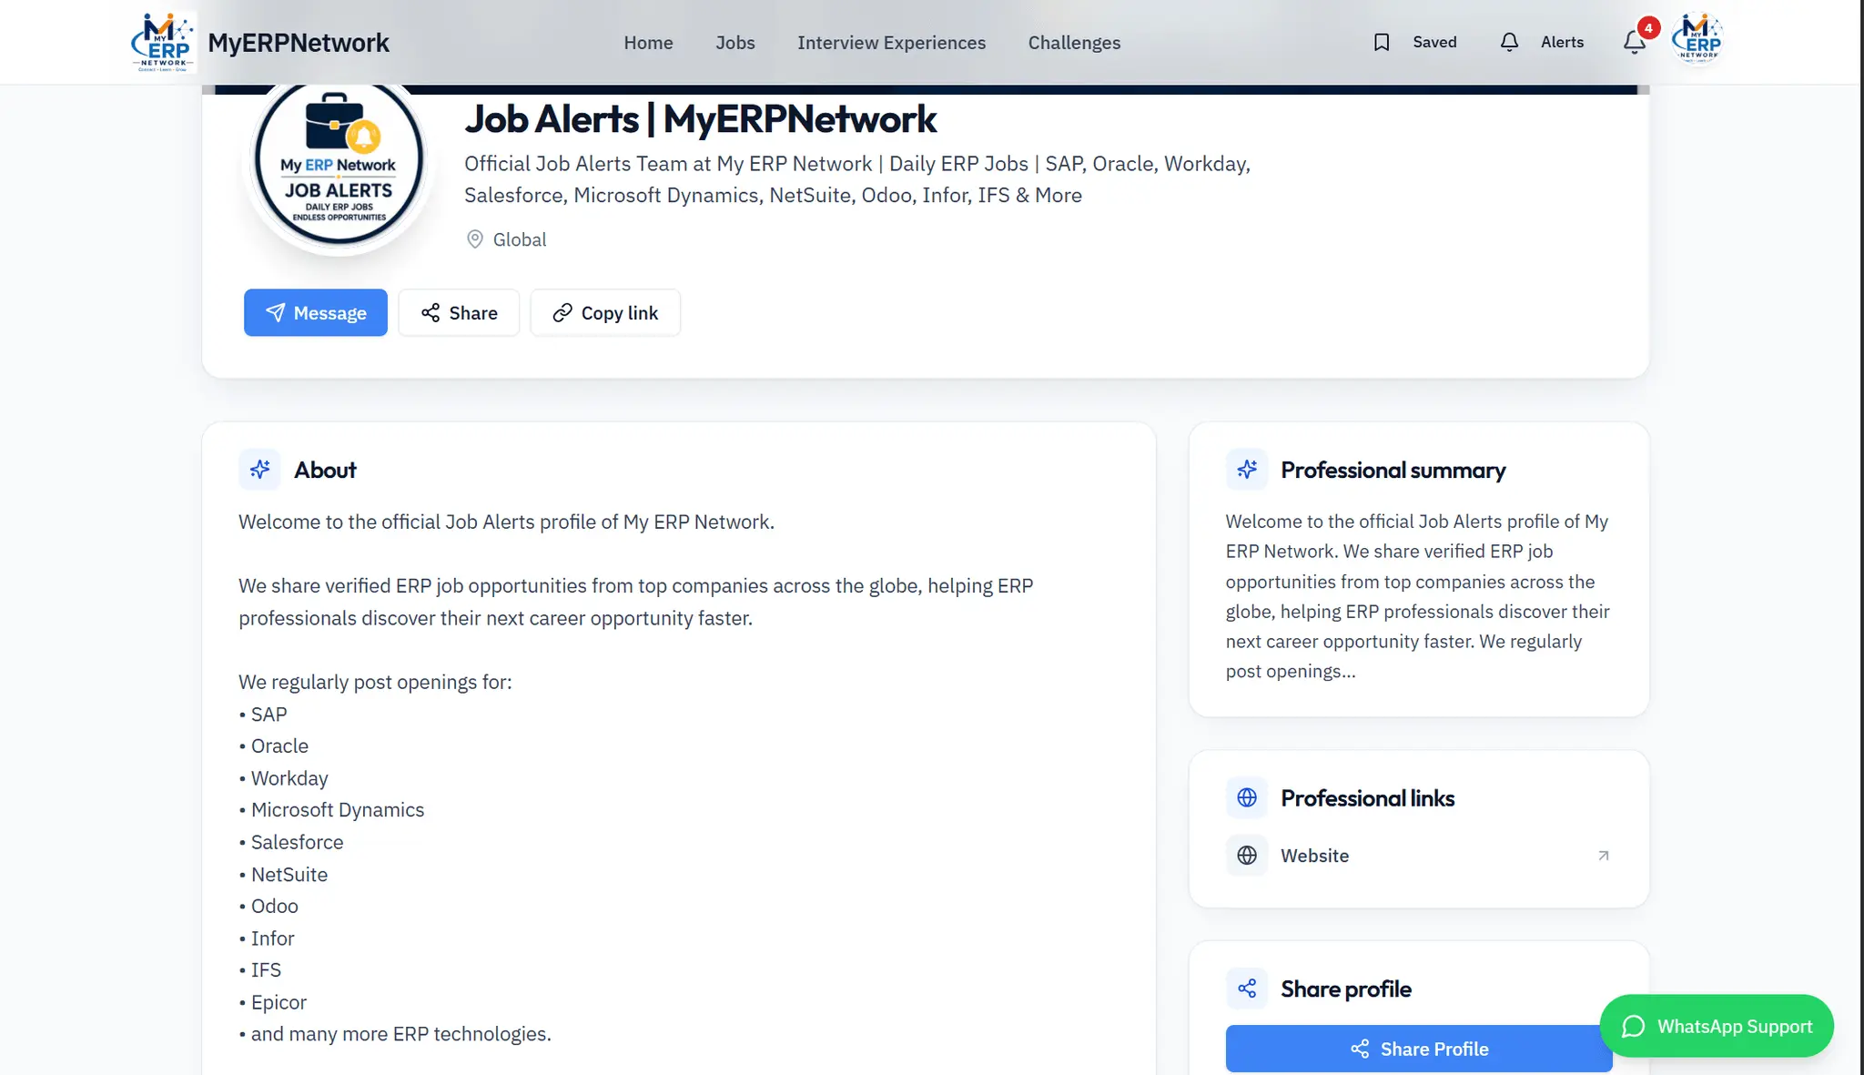Click the Microsoft Dynamics bullet item
This screenshot has width=1864, height=1075.
click(331, 810)
